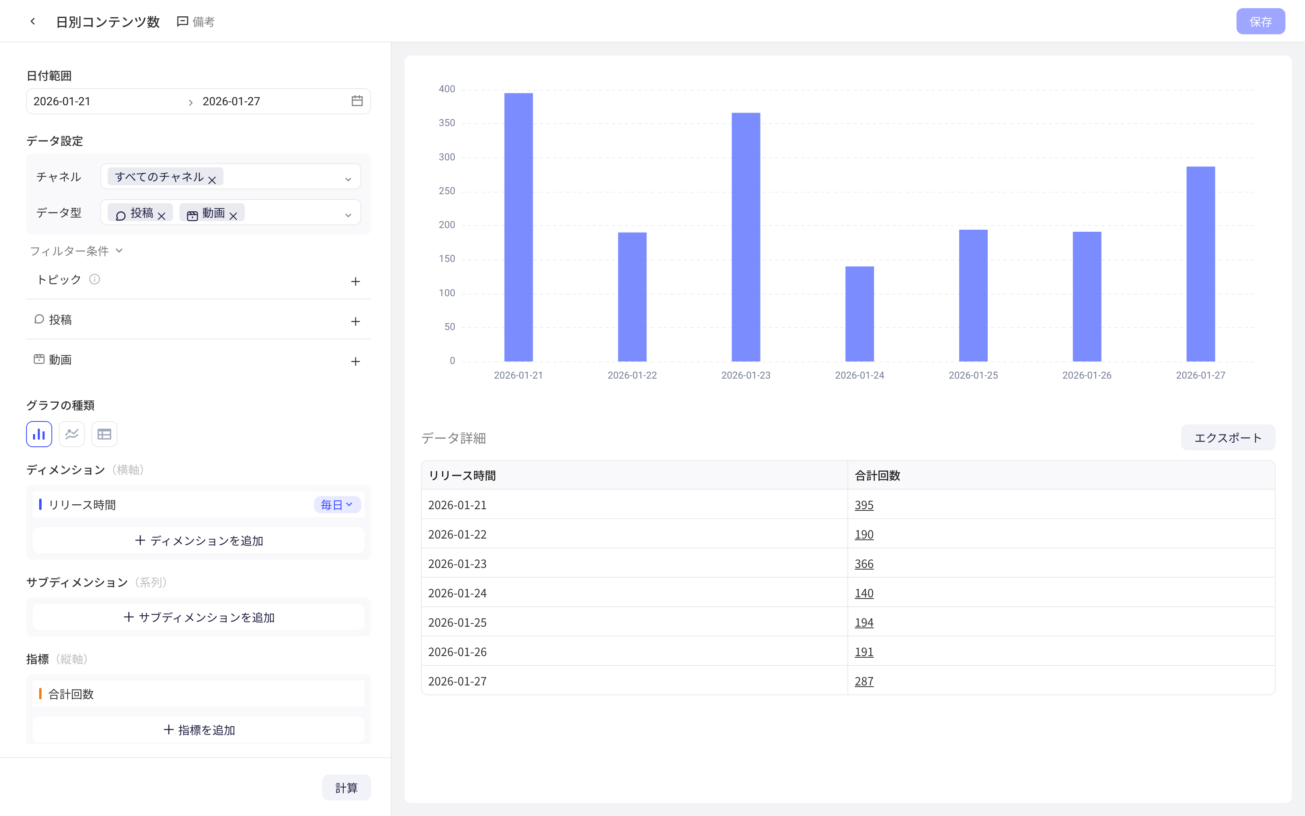
Task: Add a metric via 指標を追加
Action: pyautogui.click(x=199, y=730)
